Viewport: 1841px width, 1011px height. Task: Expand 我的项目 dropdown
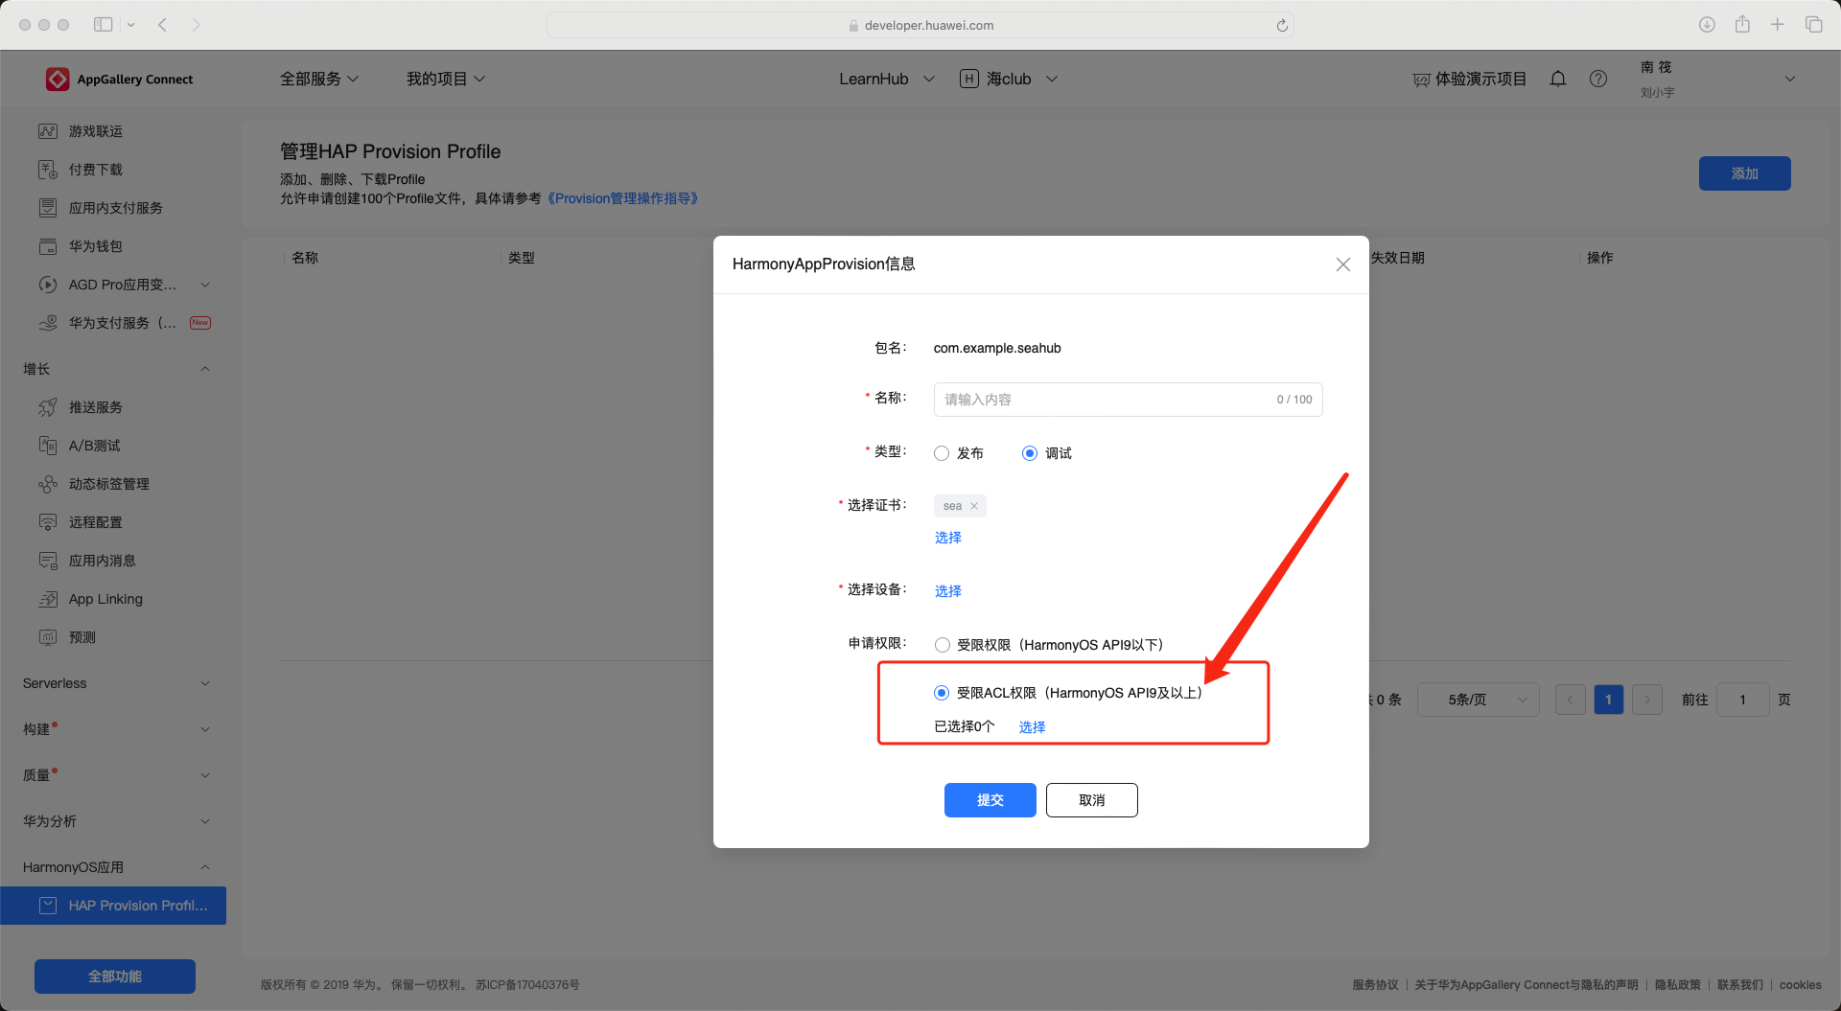coord(446,79)
